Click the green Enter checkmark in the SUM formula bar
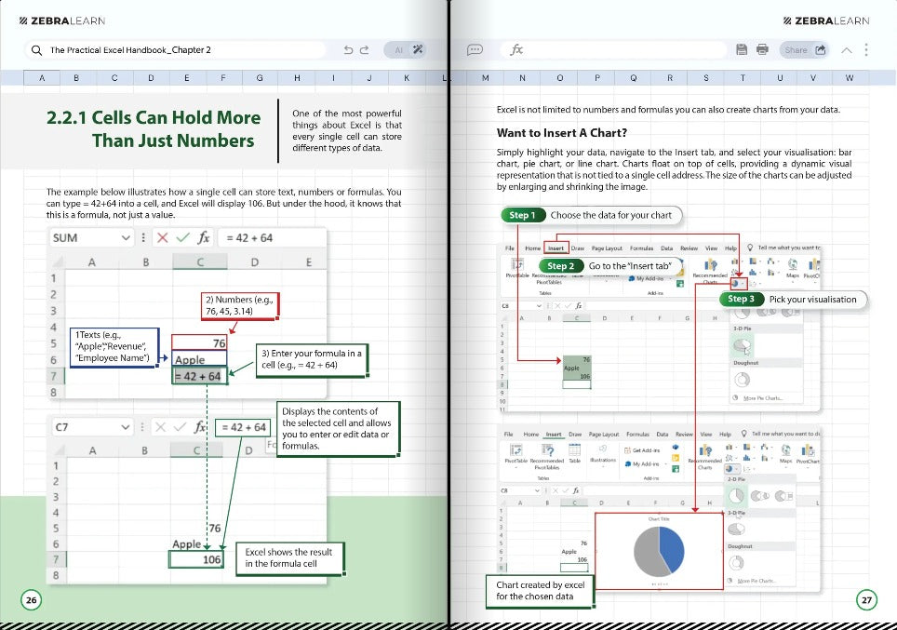Viewport: 897px width, 630px height. (182, 237)
